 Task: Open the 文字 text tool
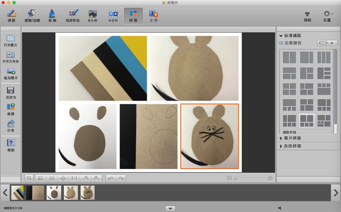point(153,16)
